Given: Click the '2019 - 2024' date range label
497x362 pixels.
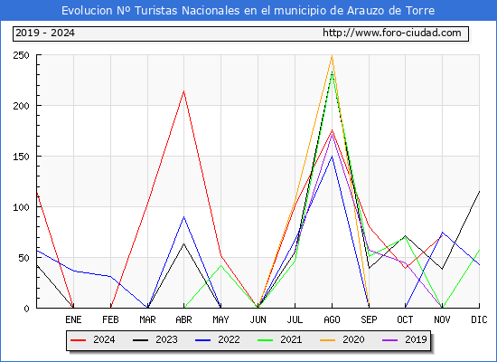Looking at the screenshot, I should click(x=45, y=33).
